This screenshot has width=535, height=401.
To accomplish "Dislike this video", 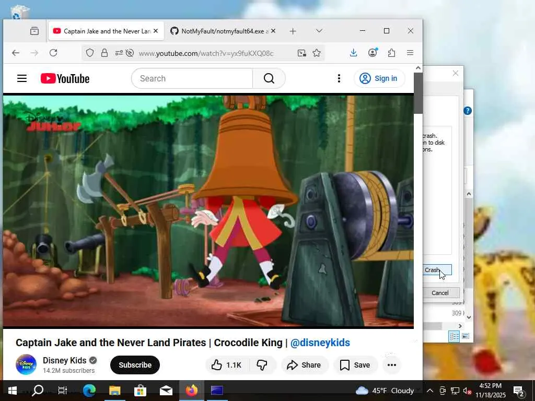I will tap(262, 365).
